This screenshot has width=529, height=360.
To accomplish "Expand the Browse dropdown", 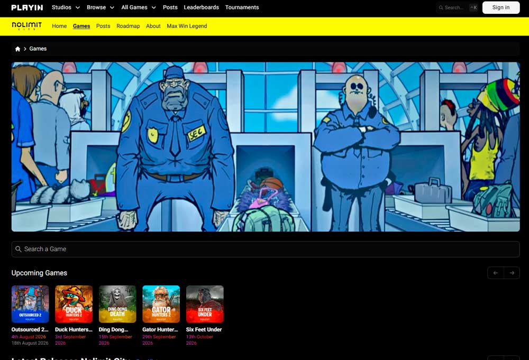I will 101,7.
